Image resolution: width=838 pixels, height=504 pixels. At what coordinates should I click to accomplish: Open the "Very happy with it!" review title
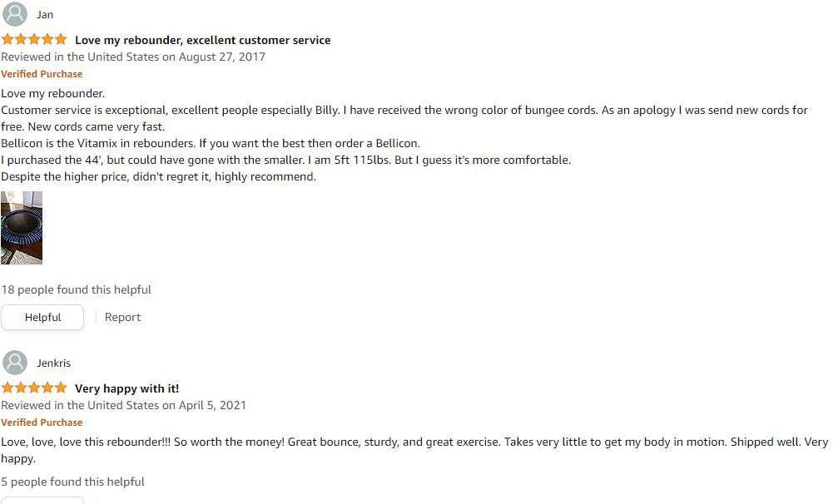126,388
